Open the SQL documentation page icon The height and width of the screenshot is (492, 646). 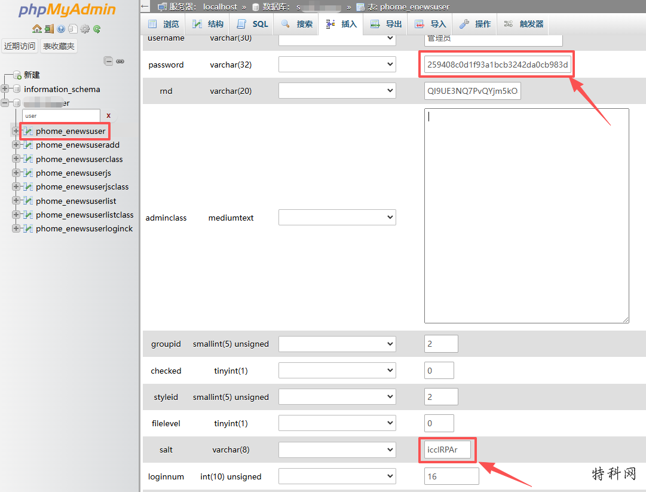click(73, 29)
